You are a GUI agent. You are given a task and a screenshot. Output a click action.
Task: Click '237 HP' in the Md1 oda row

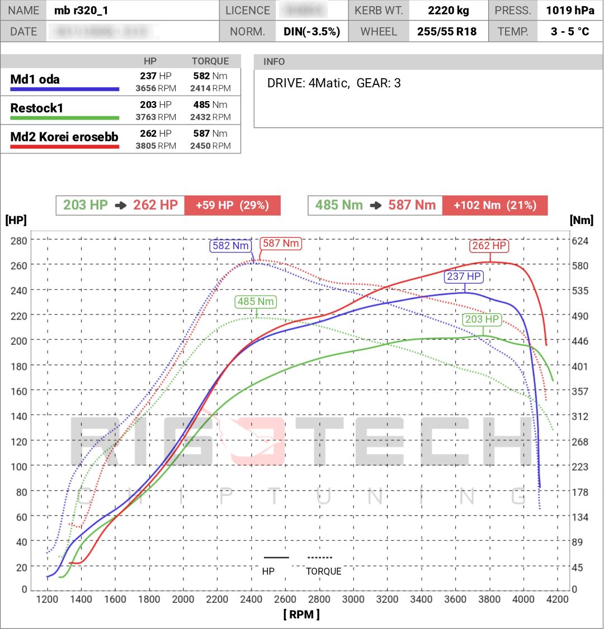click(156, 76)
